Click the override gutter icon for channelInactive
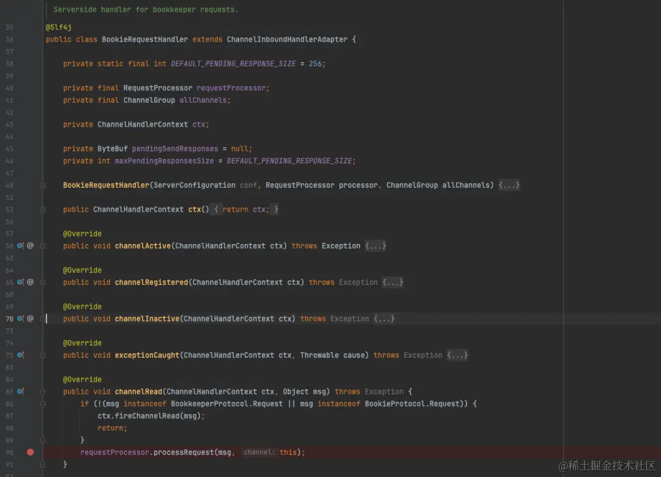 [20, 319]
